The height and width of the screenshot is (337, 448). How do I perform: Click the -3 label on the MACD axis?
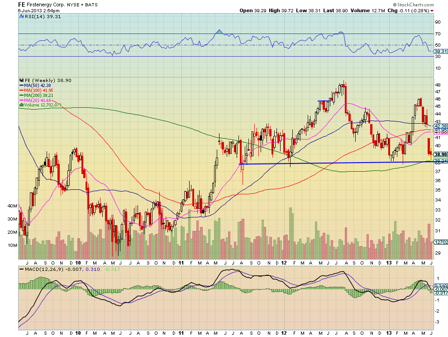pyautogui.click(x=437, y=322)
